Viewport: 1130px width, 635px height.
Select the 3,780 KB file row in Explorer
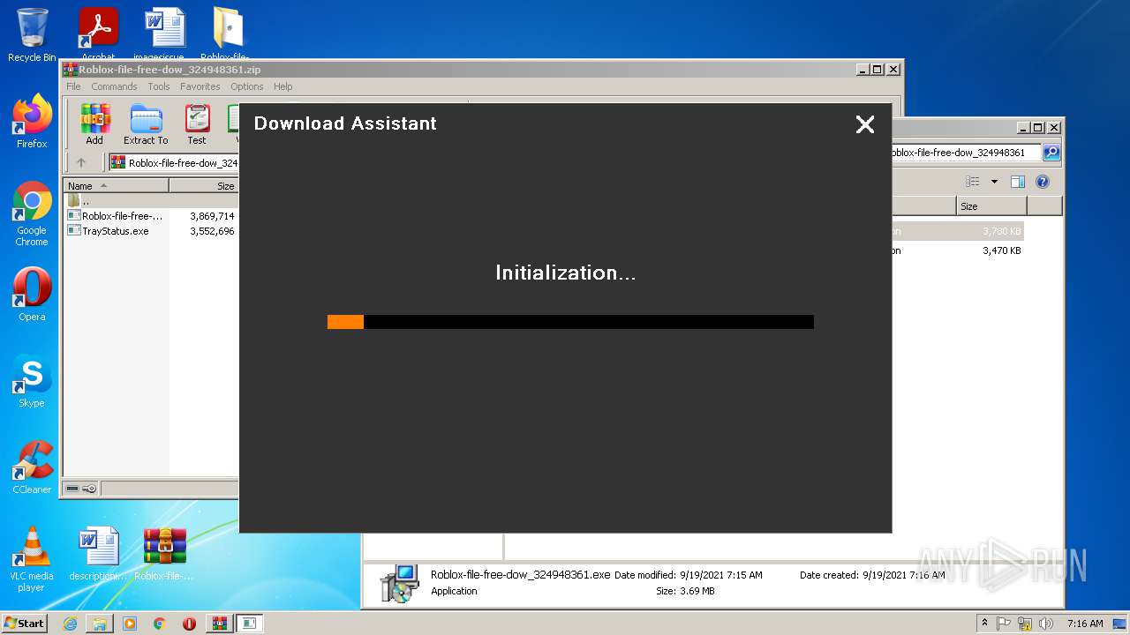coord(958,231)
